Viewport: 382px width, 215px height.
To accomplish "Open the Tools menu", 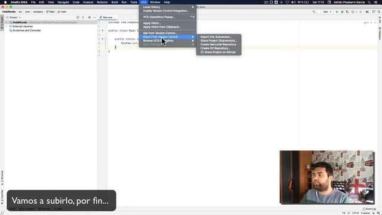I will 134,2.
